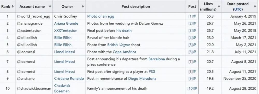Open external post link [6]
259x94 pixels.
192,52
